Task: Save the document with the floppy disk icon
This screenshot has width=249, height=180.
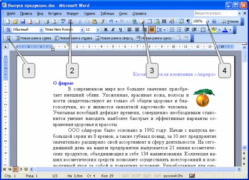Action: coord(23,21)
